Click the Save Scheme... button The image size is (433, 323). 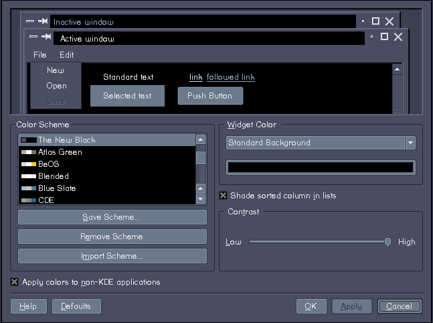(112, 217)
